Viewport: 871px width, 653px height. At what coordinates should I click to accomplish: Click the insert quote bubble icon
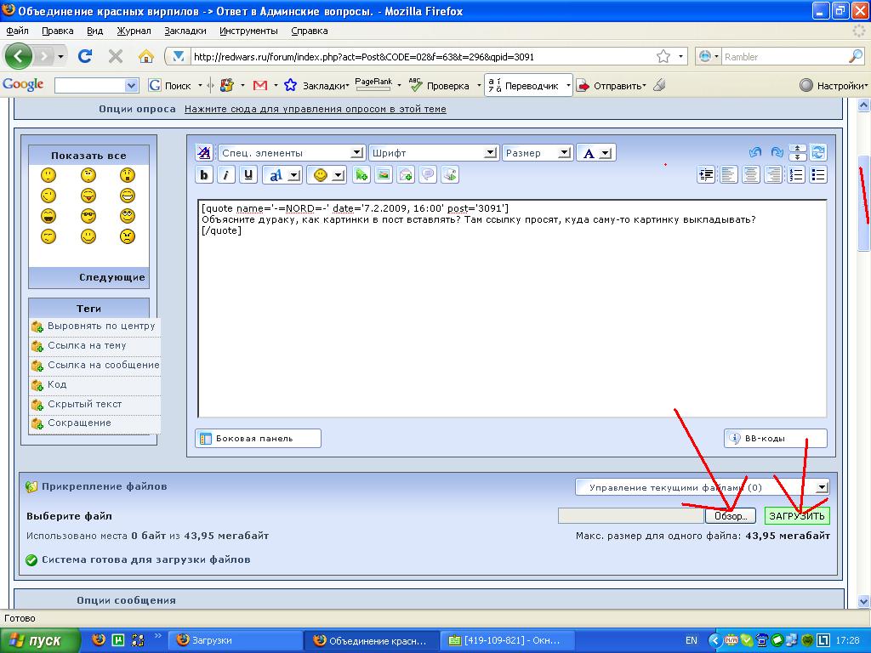[428, 175]
